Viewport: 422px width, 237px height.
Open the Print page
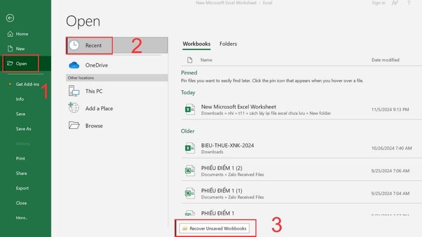[x=20, y=158]
